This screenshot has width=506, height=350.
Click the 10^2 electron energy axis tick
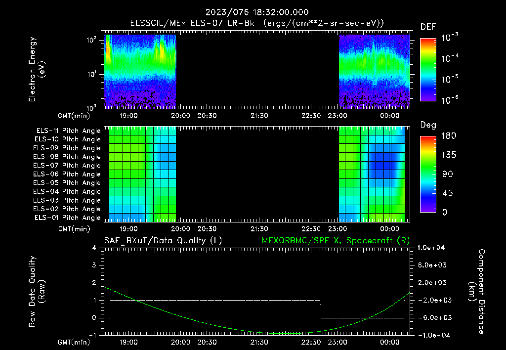(x=91, y=40)
